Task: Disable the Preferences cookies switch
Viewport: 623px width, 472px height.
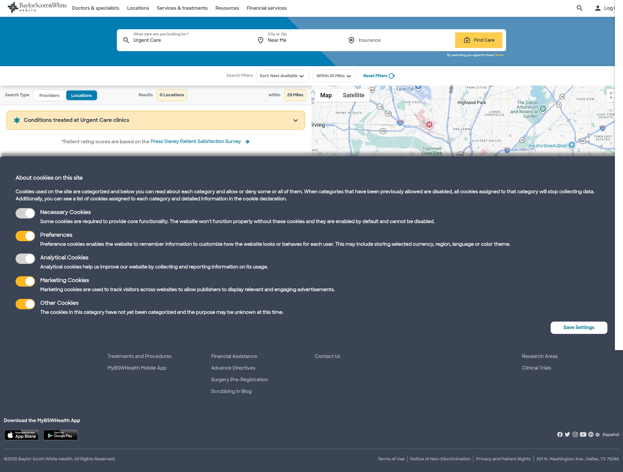Action: point(25,236)
